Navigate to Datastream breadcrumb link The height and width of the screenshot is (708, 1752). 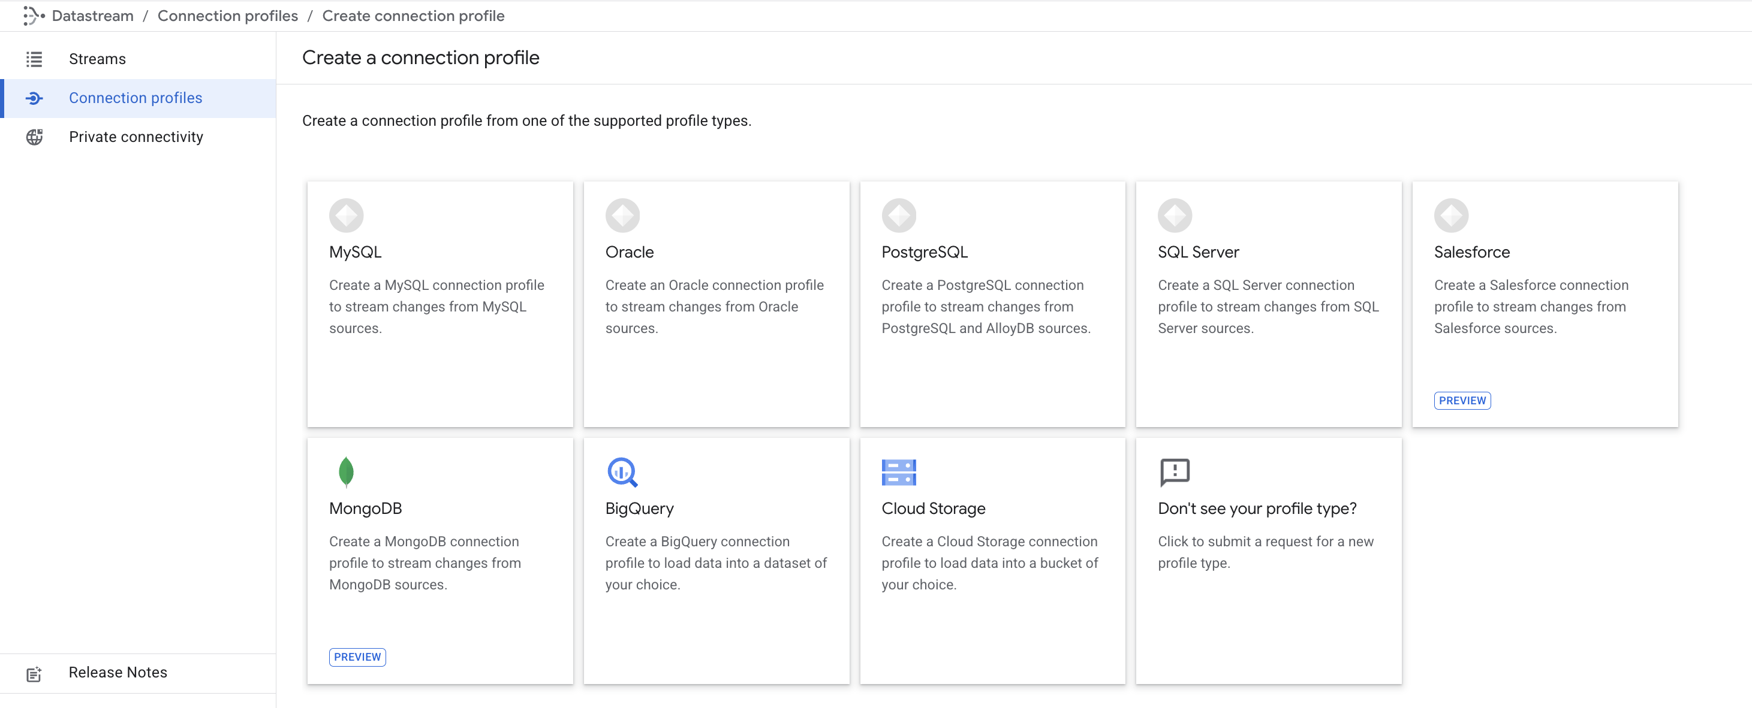click(x=92, y=16)
